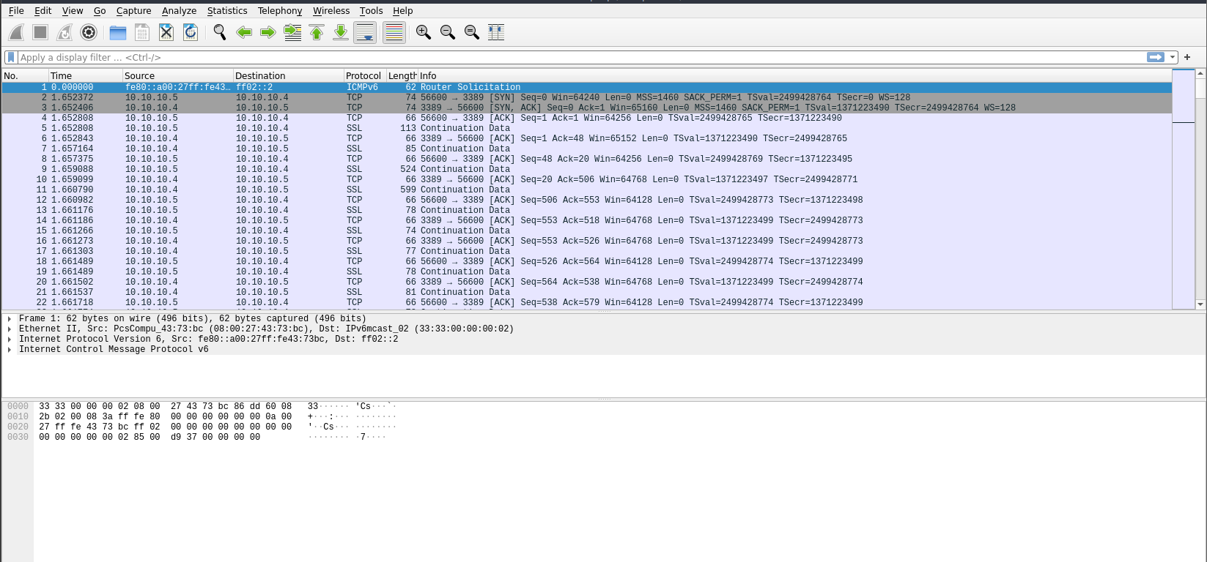
Task: Open display filter bookmarks icon
Action: 11,57
